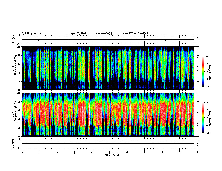
Task: Click the ch.3 voltage waveform trace
Action: [108, 143]
